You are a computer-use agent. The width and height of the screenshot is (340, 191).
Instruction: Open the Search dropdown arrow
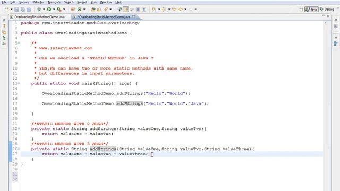pos(110,10)
